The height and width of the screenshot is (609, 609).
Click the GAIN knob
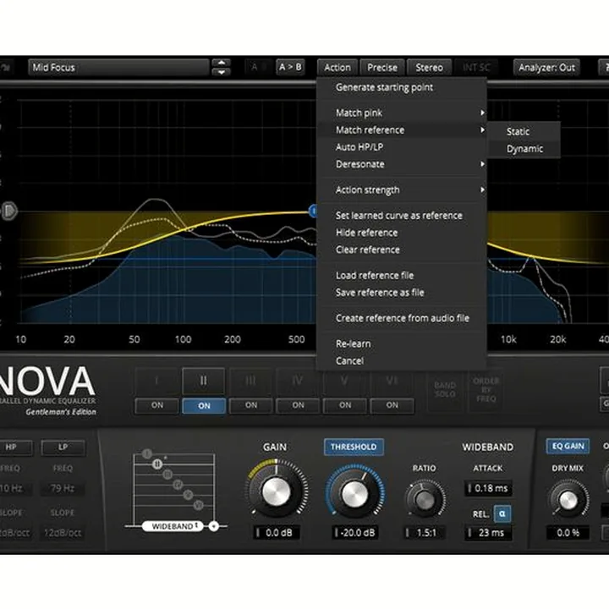pyautogui.click(x=276, y=491)
